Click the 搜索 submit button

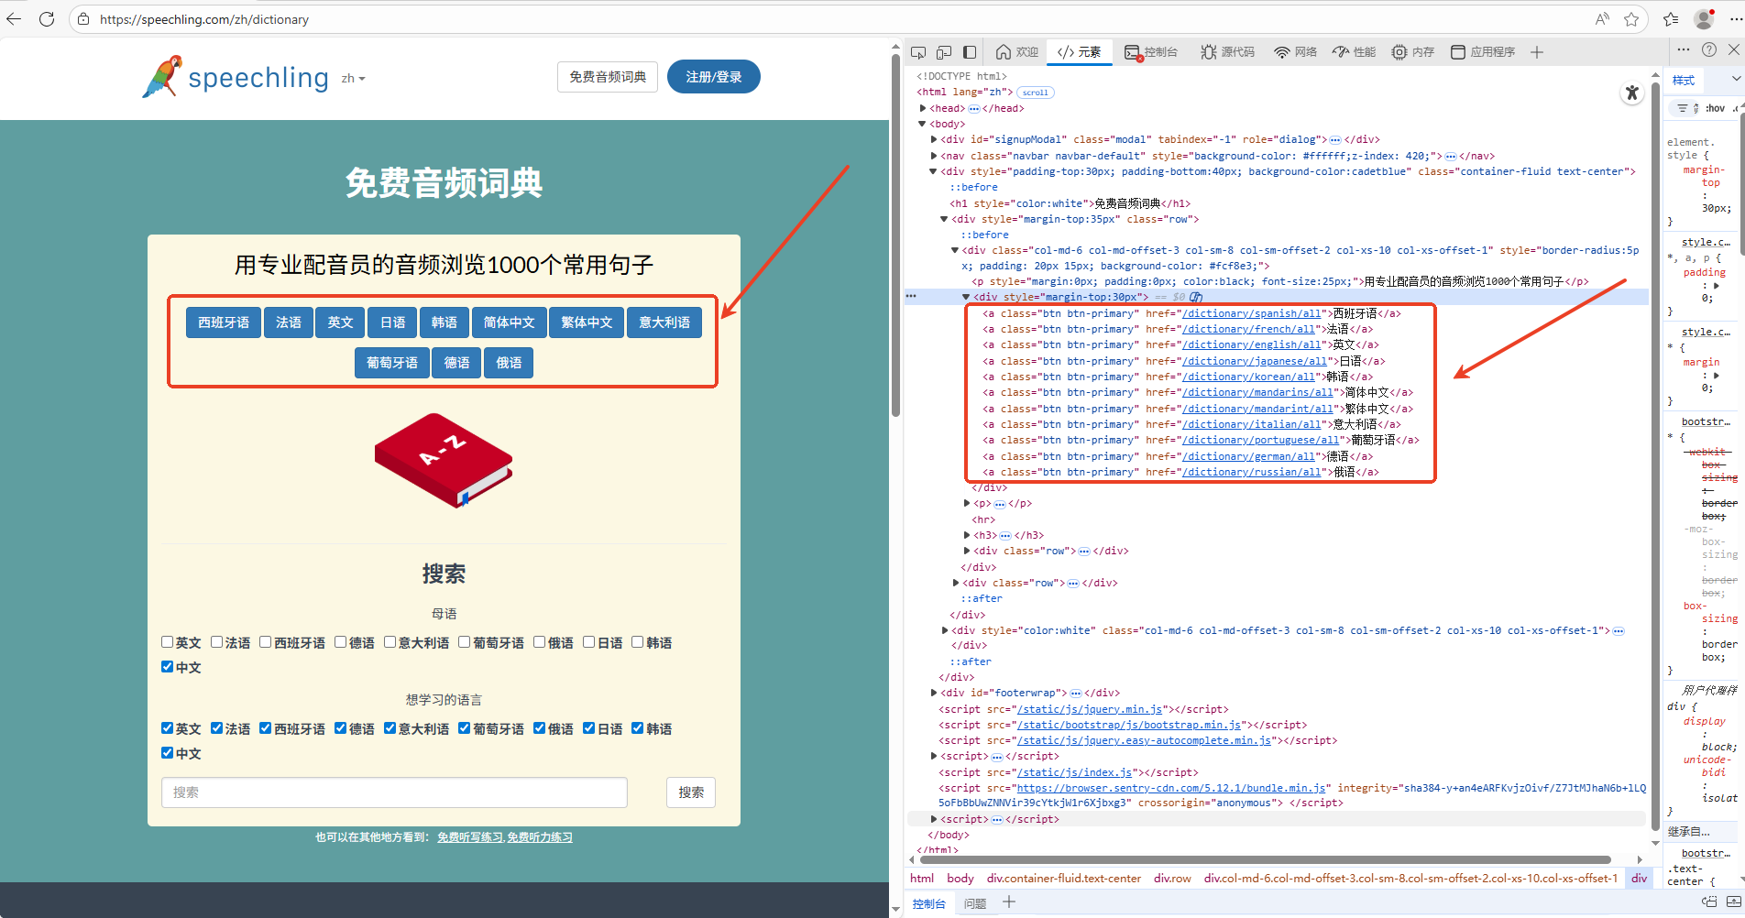691,792
